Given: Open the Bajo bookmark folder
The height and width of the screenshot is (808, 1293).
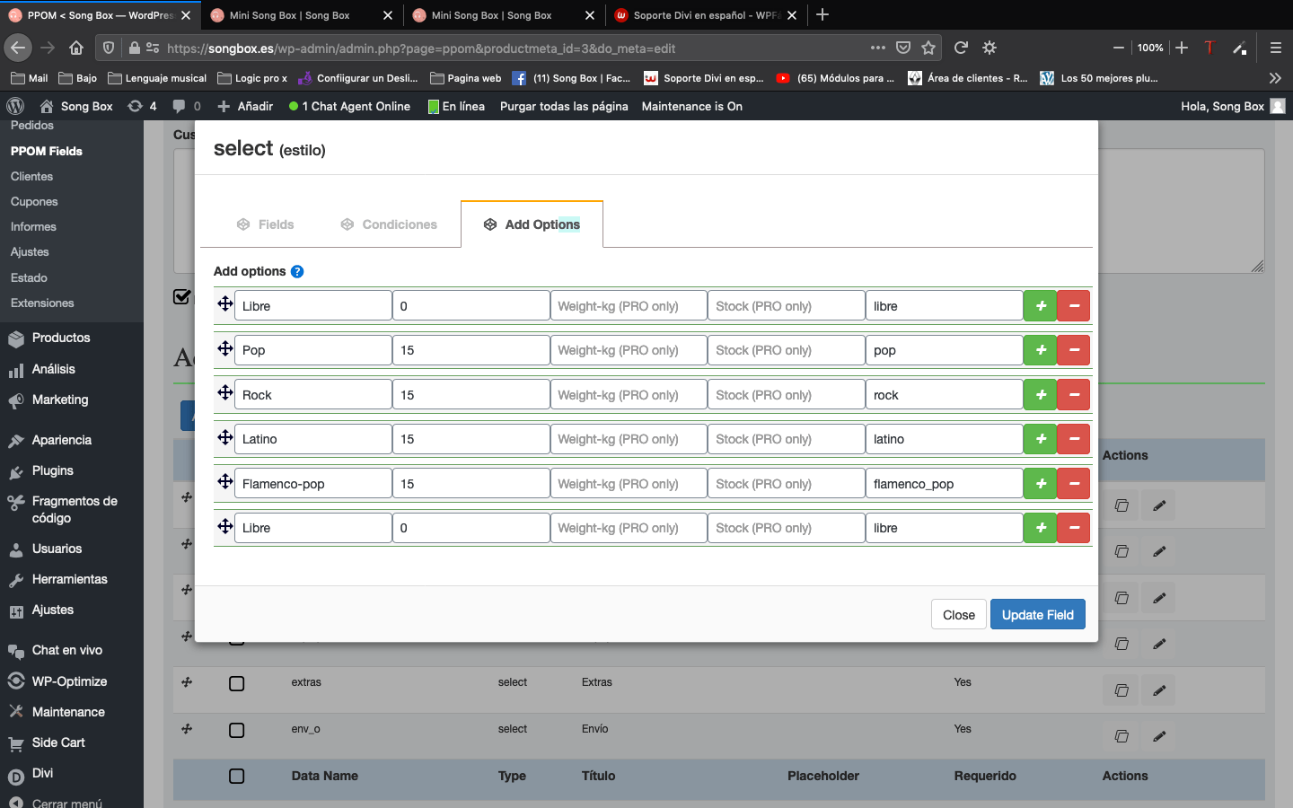Looking at the screenshot, I should (77, 78).
